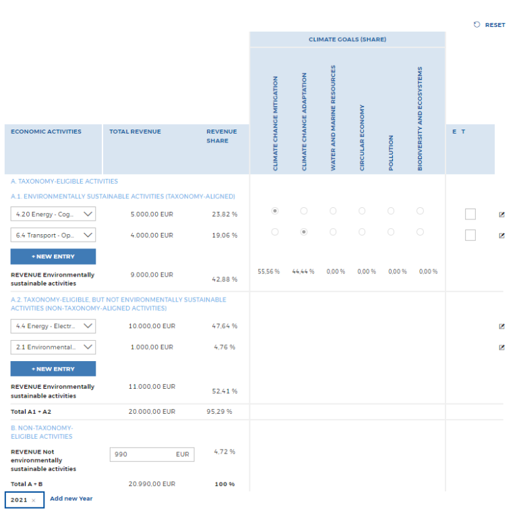Image resolution: width=523 pixels, height=519 pixels.
Task: Click the B. Non-Taxonomy-Eligible Activities heading
Action: coord(42,432)
